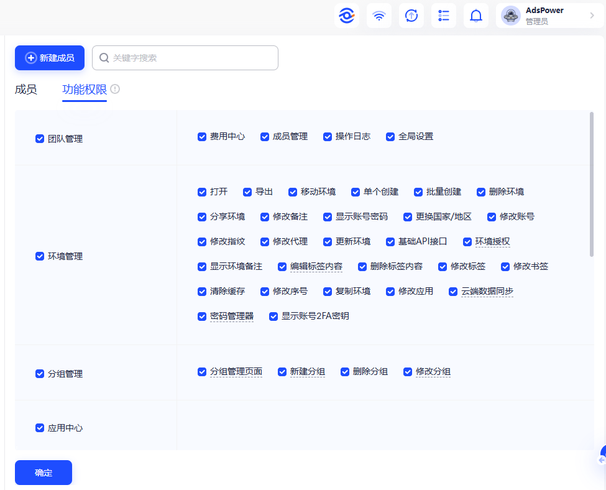Click the info icon beside 功能权限

pyautogui.click(x=115, y=89)
